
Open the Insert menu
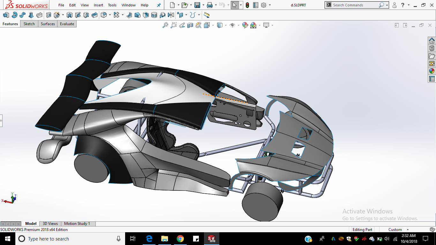tap(98, 5)
